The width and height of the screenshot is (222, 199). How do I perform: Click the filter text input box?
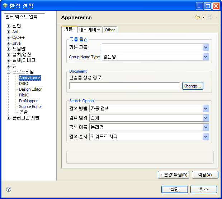(24, 17)
